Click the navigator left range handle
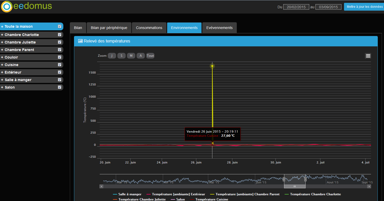The width and height of the screenshot is (384, 201). (284, 179)
